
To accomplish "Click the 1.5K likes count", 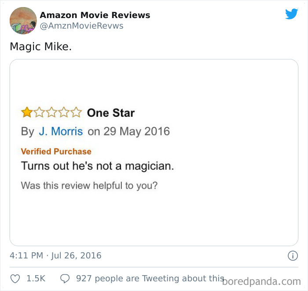I will pyautogui.click(x=36, y=279).
